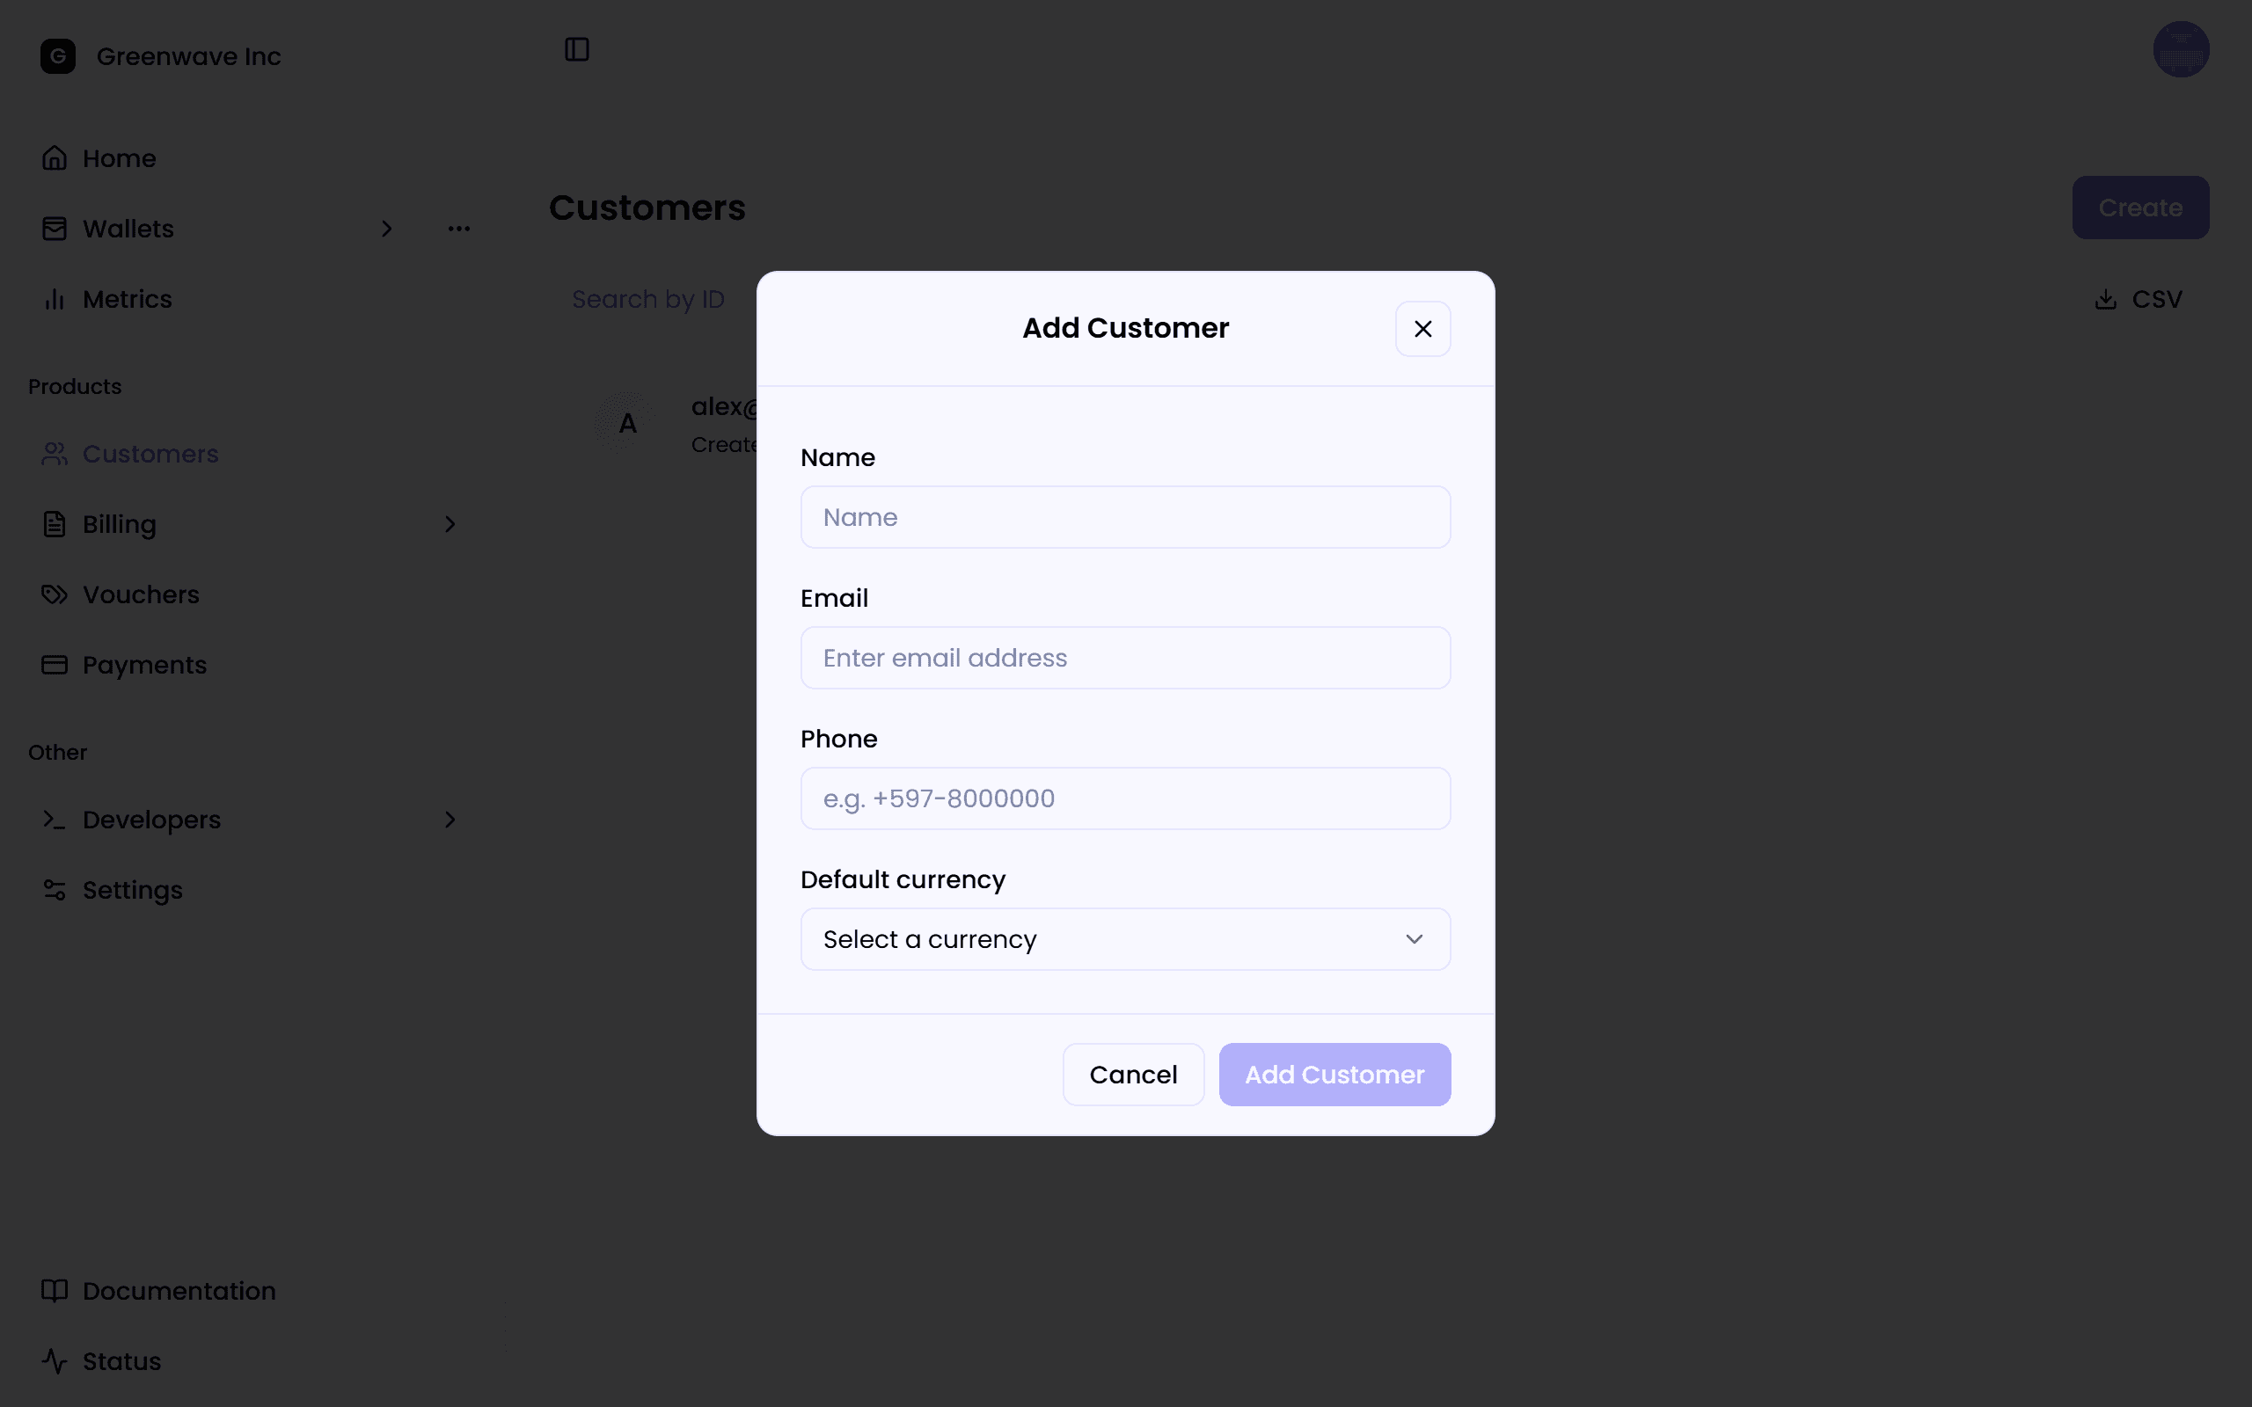Viewport: 2252px width, 1407px height.
Task: Click the Greenwave Inc logo icon
Action: click(58, 55)
